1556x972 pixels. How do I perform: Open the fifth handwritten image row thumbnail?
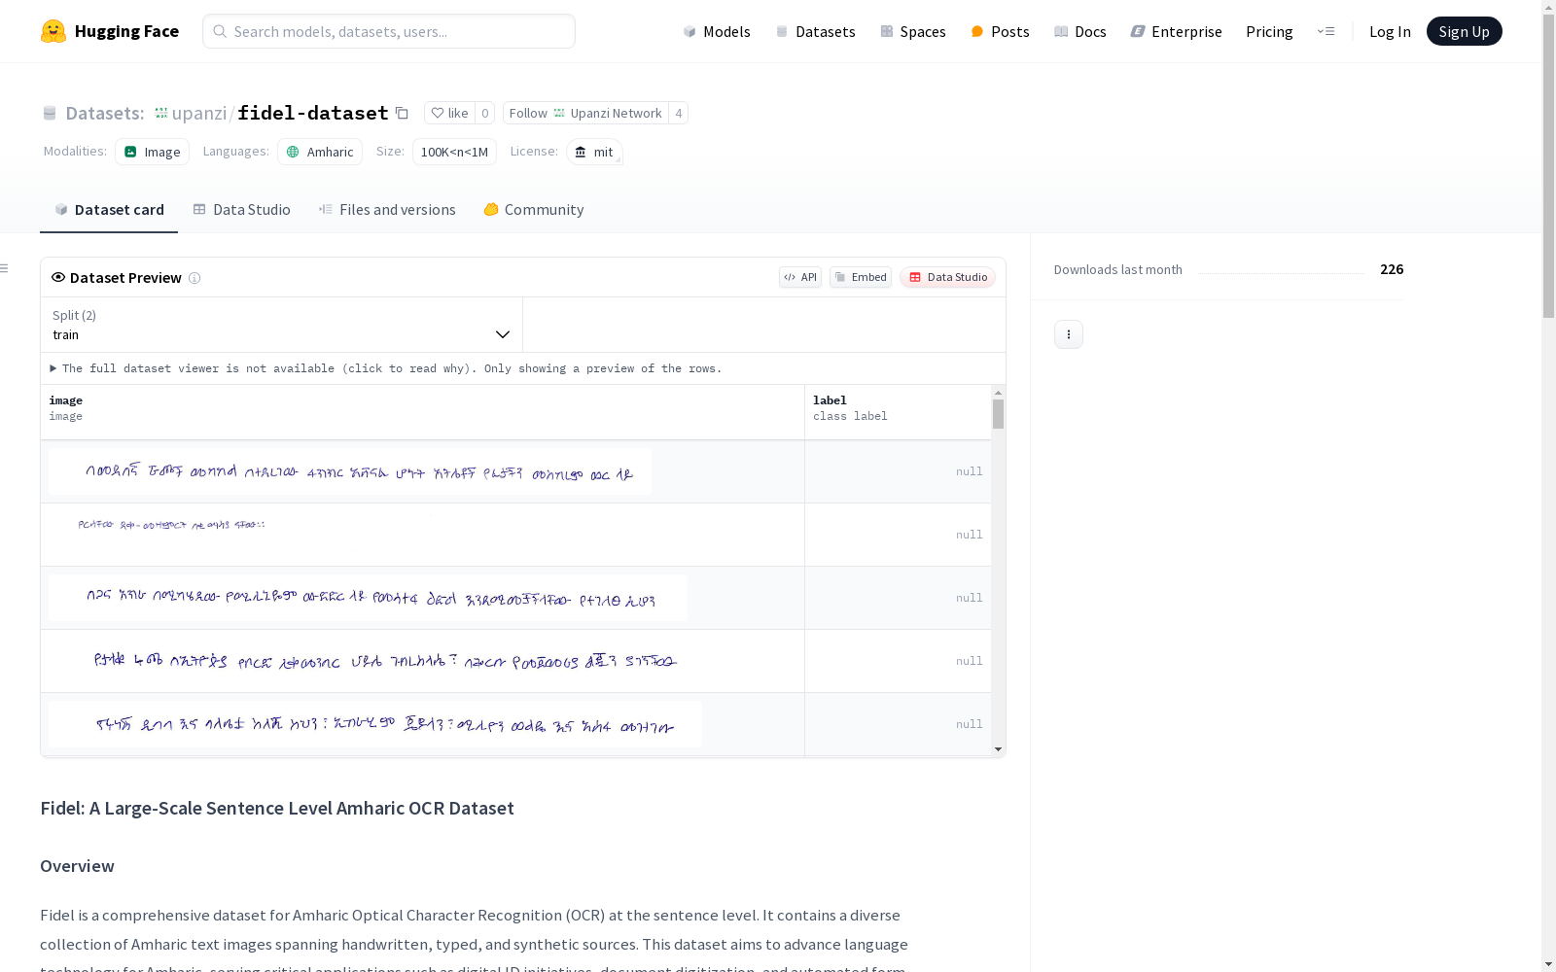coord(374,724)
